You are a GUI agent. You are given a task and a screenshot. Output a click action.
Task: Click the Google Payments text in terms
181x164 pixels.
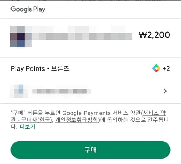(87, 113)
